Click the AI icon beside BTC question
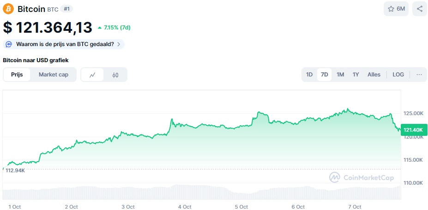 coord(9,44)
